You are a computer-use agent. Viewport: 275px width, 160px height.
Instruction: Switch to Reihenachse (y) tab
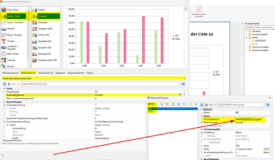coord(28,73)
